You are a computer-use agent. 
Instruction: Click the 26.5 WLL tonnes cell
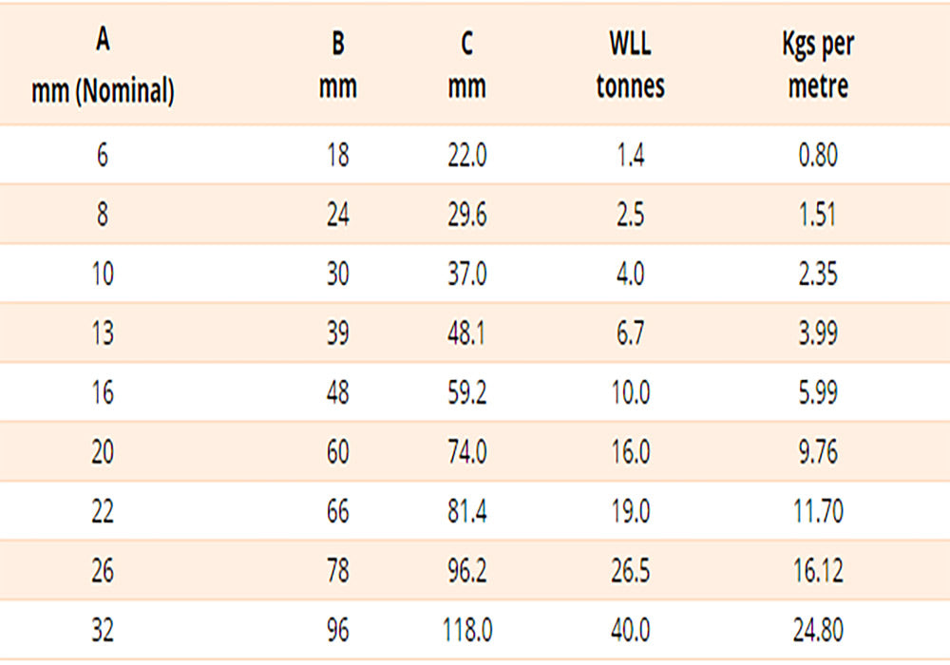630,571
